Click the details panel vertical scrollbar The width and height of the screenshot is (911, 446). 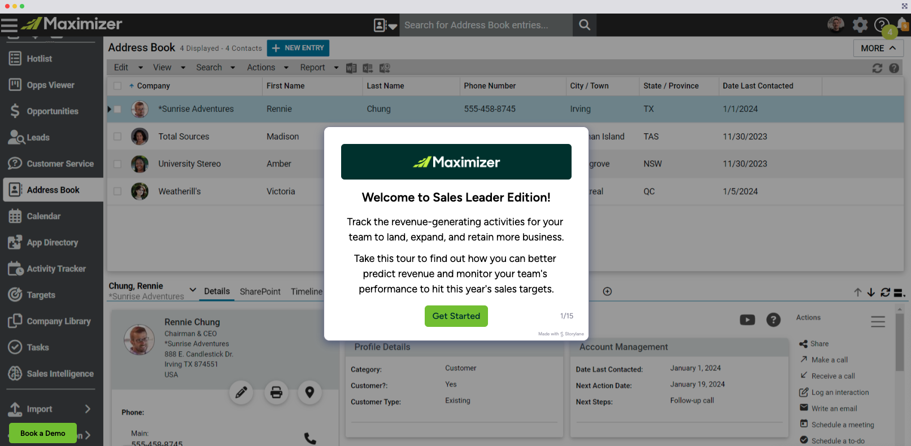[899, 342]
